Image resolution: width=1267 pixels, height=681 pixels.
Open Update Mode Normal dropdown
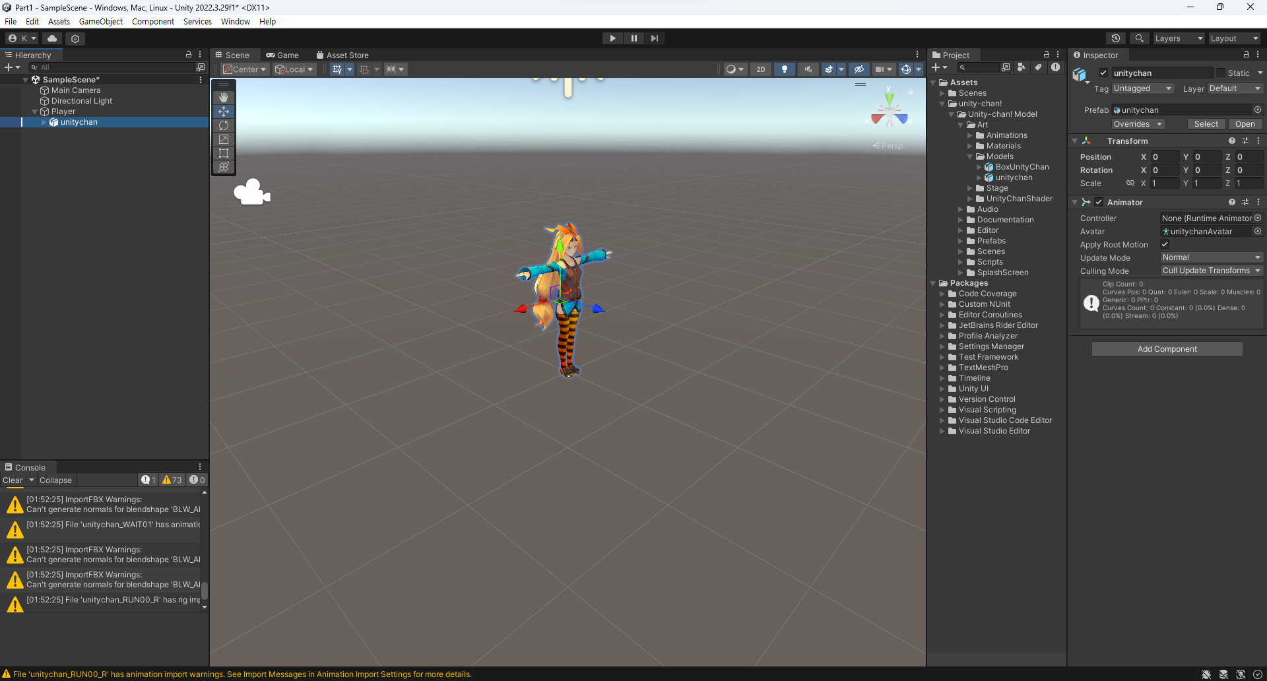(1211, 257)
